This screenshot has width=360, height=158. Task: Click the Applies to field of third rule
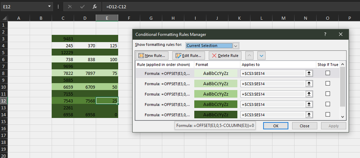click(273, 94)
